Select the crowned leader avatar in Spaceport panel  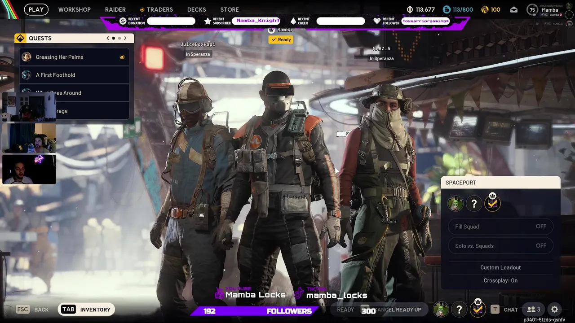(x=492, y=203)
